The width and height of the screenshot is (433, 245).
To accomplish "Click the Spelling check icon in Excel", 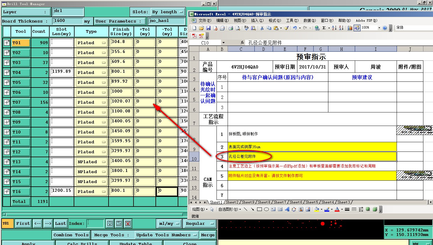I will click(x=247, y=28).
